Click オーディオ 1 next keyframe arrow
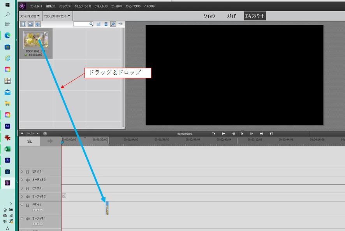345x231 pixels. coord(41,224)
